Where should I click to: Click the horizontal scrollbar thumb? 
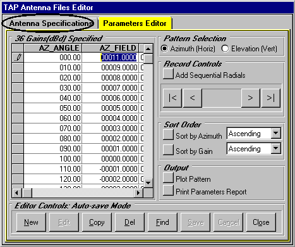[x=27, y=193]
